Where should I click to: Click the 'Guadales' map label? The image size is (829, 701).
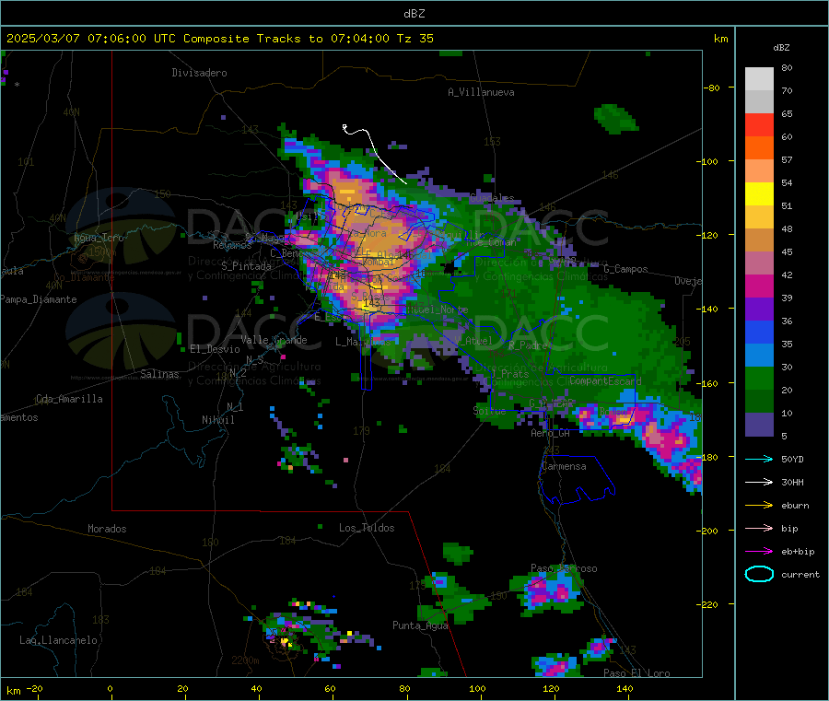click(x=492, y=198)
